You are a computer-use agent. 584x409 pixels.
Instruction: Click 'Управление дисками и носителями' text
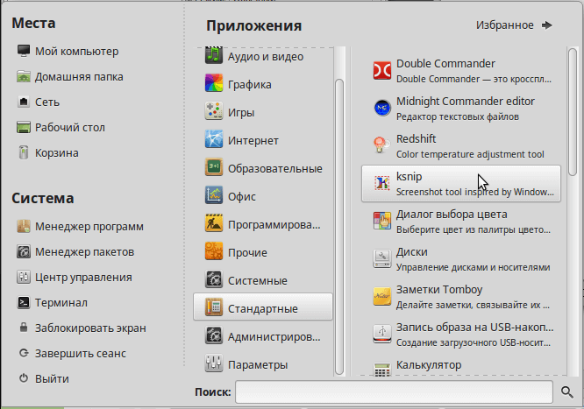473,267
